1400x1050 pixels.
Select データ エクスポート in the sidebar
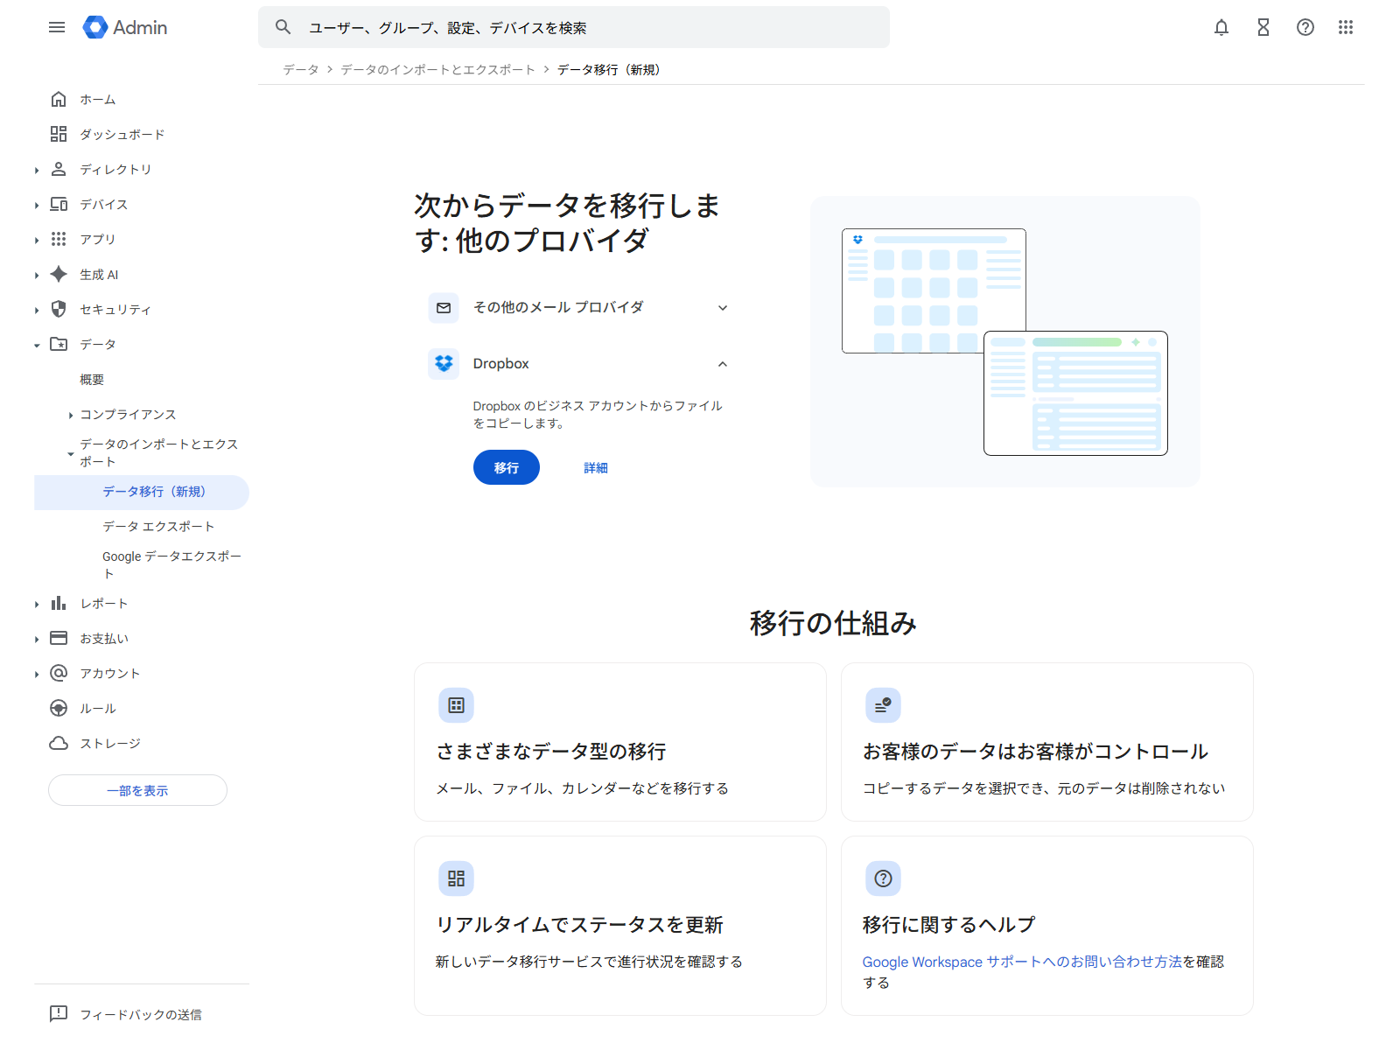click(157, 526)
